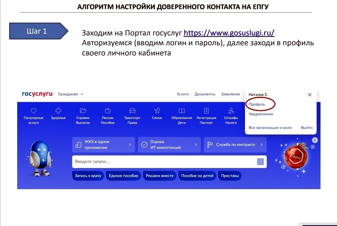
Task: Open the Услуги menu item
Action: click(182, 94)
